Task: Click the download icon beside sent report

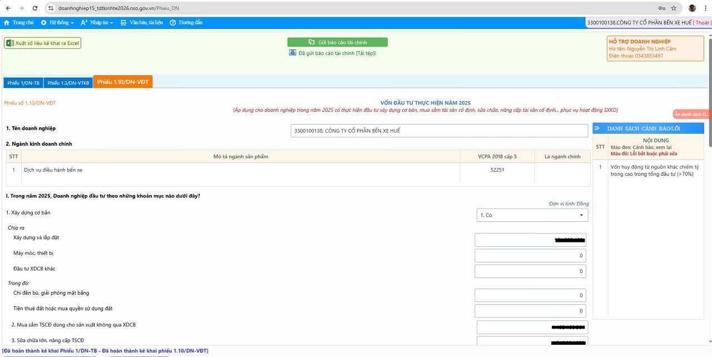Action: coord(293,53)
